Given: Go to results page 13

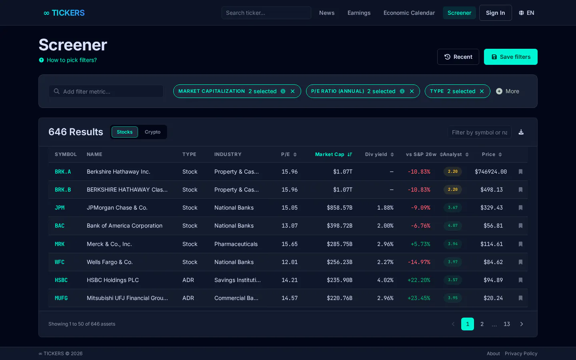Looking at the screenshot, I should coord(507,324).
